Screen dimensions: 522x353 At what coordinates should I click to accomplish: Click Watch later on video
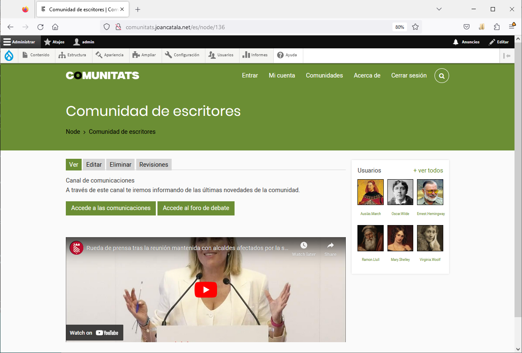pos(304,249)
